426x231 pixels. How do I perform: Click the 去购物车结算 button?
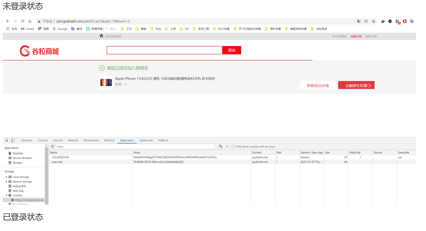[x=356, y=85]
